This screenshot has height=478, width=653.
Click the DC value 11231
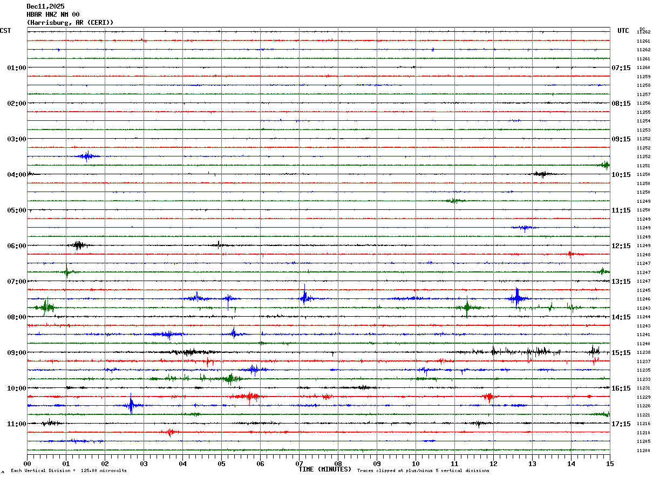643,388
